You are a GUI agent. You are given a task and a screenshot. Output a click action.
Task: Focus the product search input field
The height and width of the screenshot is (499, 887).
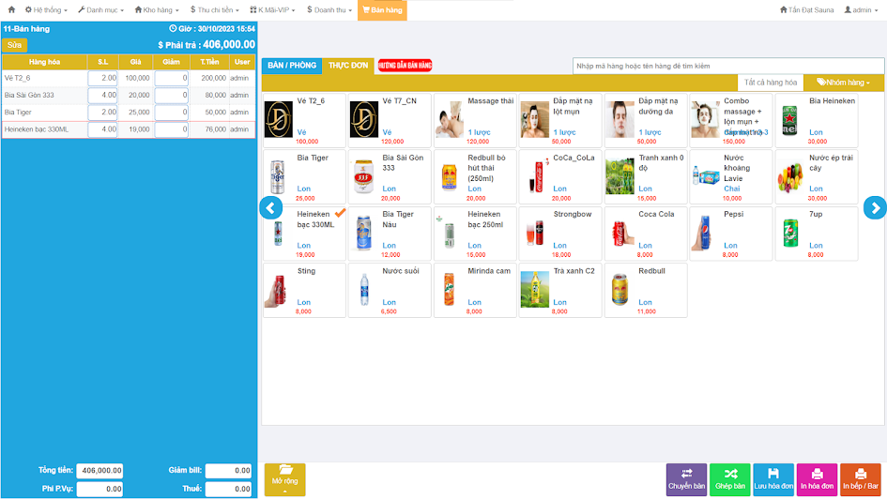point(728,66)
